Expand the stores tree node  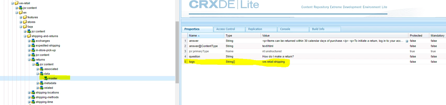tap(21, 22)
